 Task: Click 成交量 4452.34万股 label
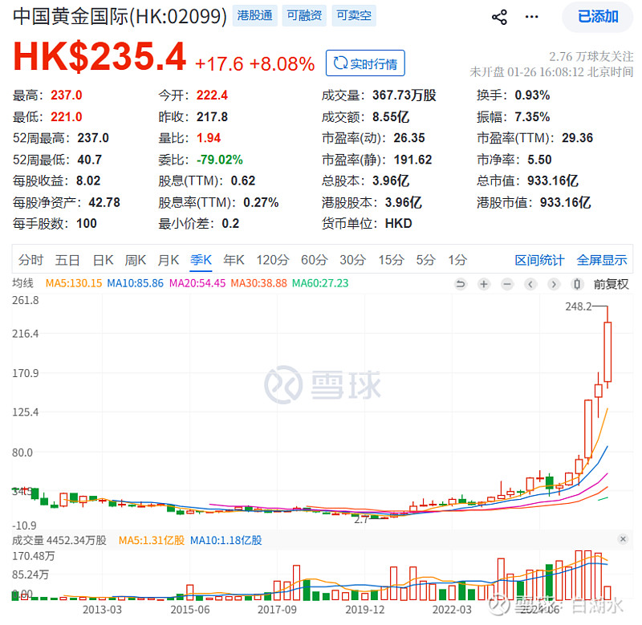click(x=59, y=540)
